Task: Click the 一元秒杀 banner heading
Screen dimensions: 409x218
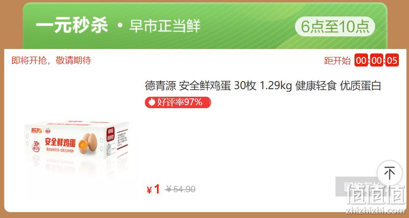Action: pyautogui.click(x=72, y=26)
